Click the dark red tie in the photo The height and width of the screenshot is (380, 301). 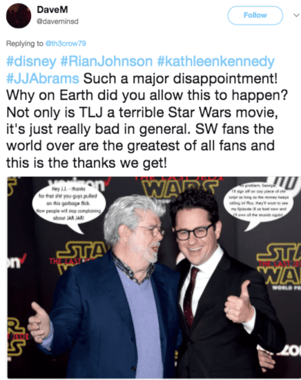[x=191, y=295]
